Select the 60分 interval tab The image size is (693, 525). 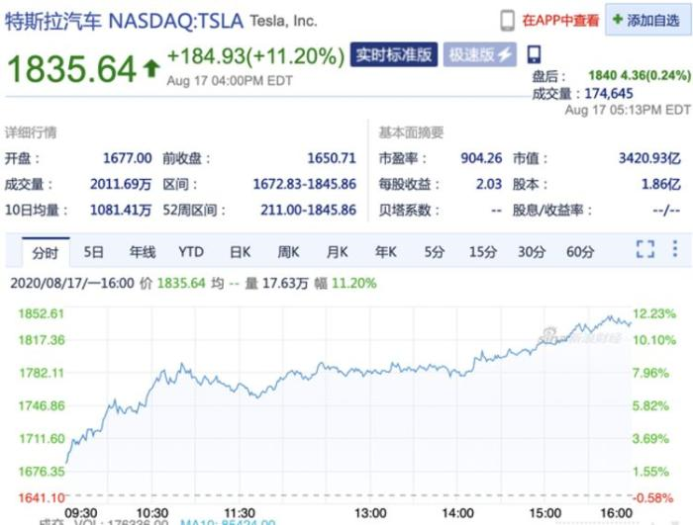pos(580,252)
